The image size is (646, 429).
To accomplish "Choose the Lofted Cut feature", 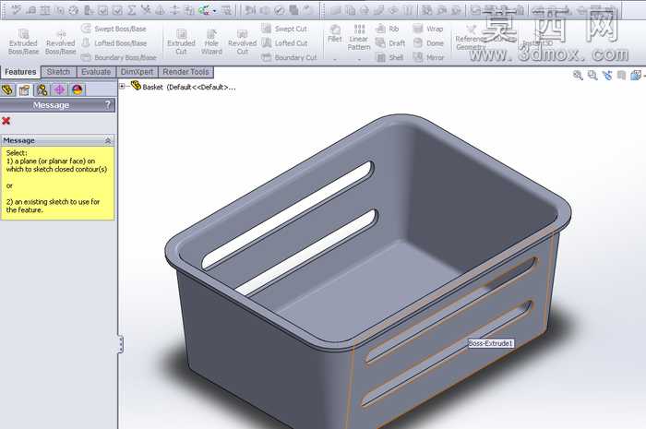I will (284, 42).
